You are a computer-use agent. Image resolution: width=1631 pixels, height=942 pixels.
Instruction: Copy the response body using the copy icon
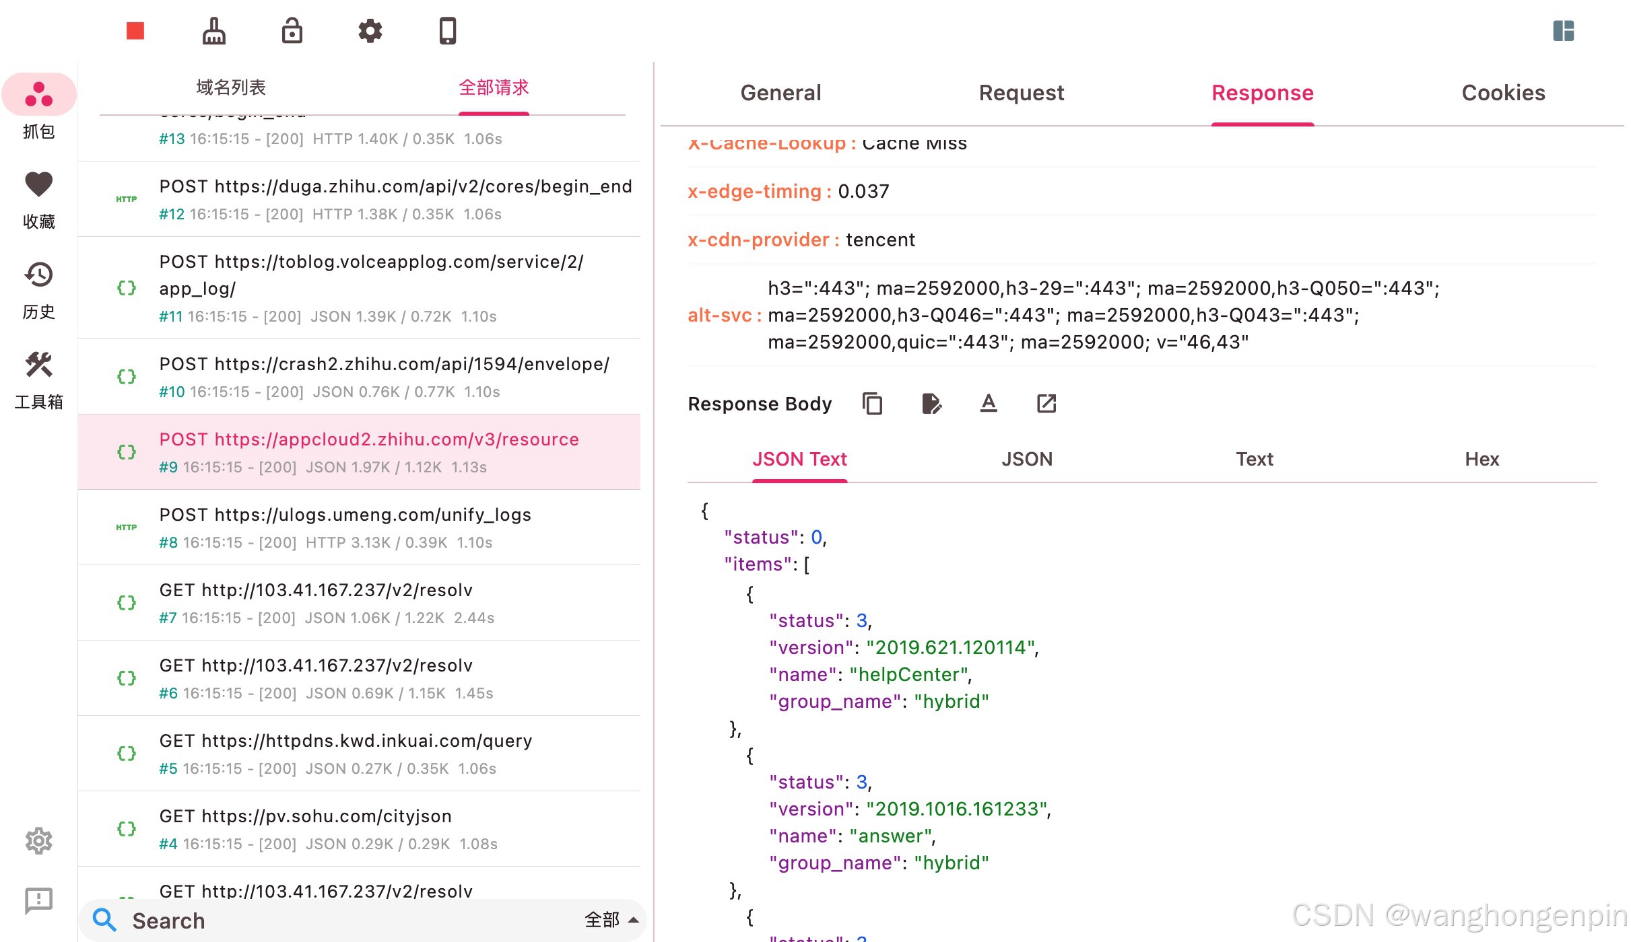(872, 404)
